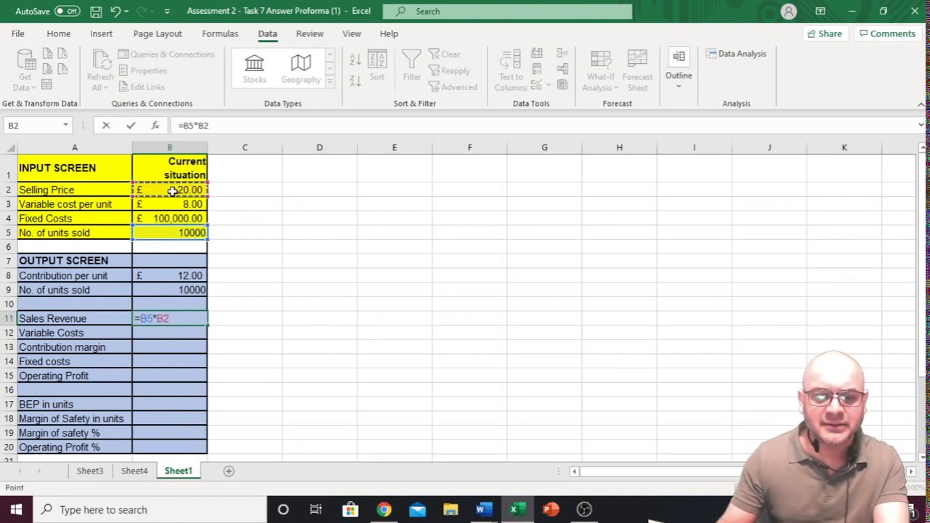The image size is (930, 523).
Task: Switch to the Page Layout tab
Action: pyautogui.click(x=158, y=33)
